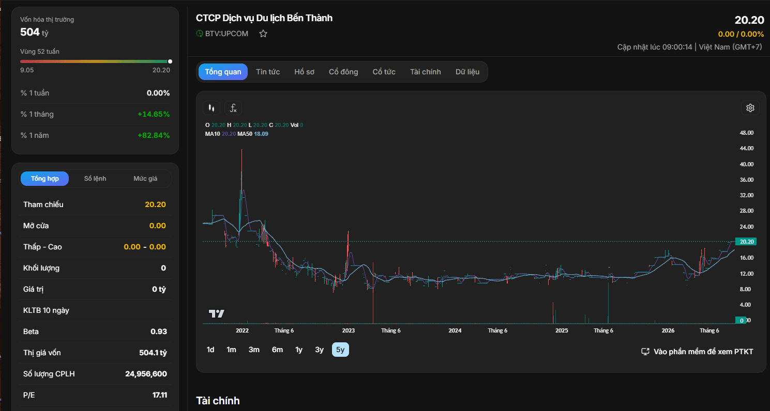Click the % 1 tuần value 0.00%
The height and width of the screenshot is (411, 770).
(x=158, y=93)
